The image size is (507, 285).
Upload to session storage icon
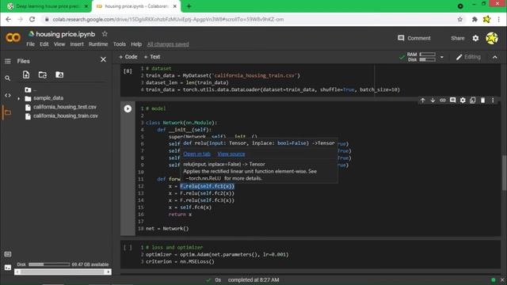click(x=26, y=74)
